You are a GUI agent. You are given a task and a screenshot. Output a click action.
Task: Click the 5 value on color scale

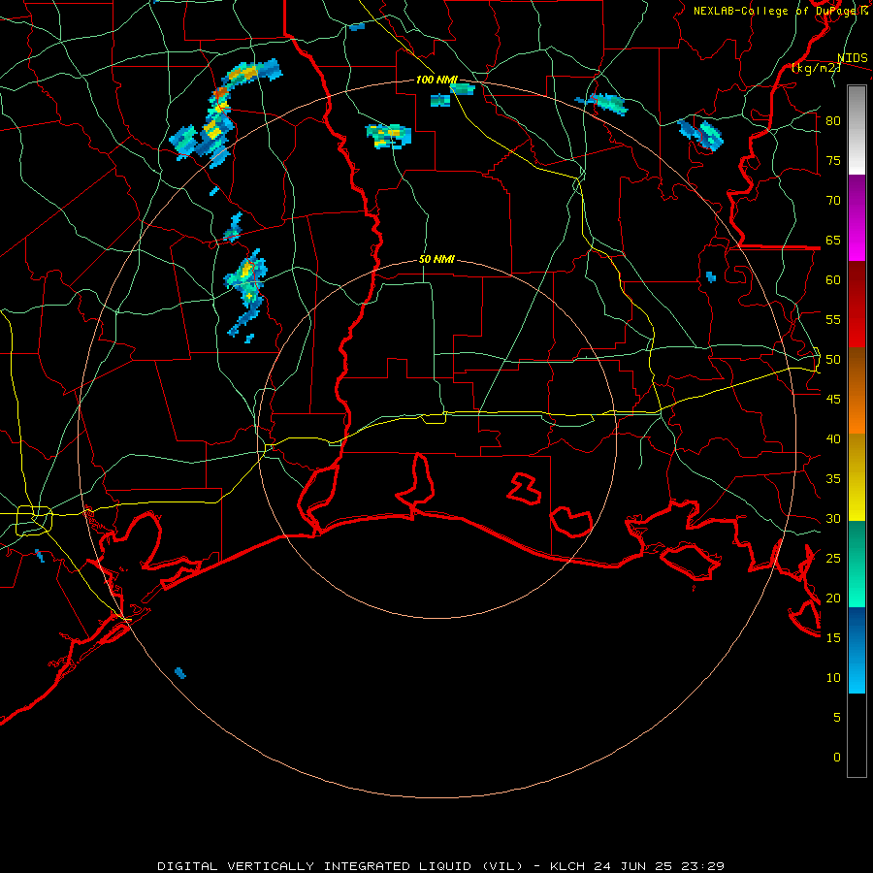(x=837, y=718)
